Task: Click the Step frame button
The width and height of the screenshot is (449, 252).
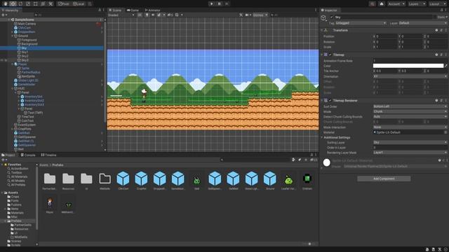Action: (227, 3)
